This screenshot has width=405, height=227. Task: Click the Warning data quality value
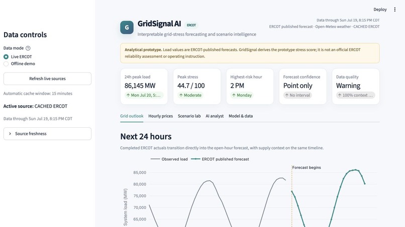coord(348,86)
